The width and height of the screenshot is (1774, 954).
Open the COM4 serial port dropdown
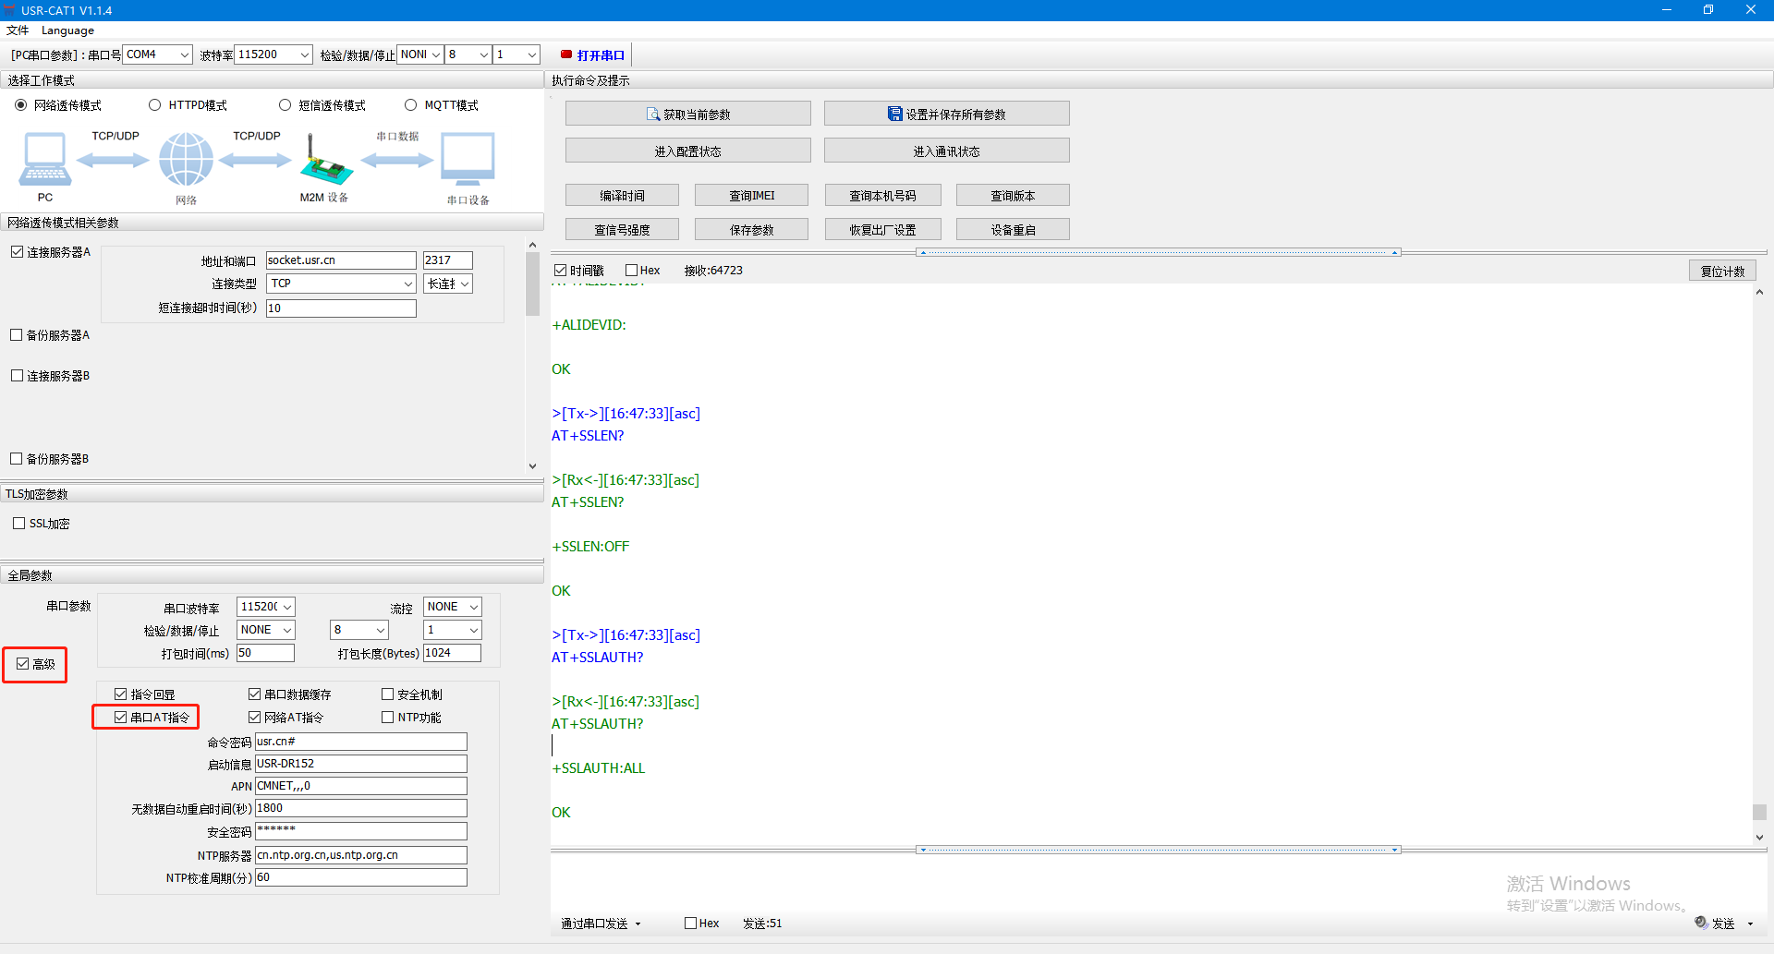158,54
